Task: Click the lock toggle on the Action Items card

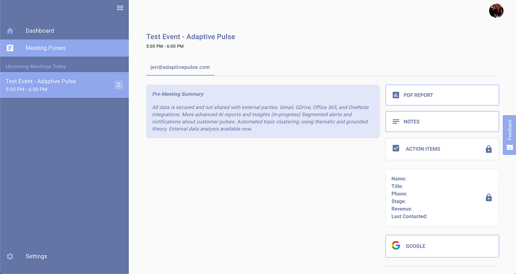Action: [x=489, y=148]
